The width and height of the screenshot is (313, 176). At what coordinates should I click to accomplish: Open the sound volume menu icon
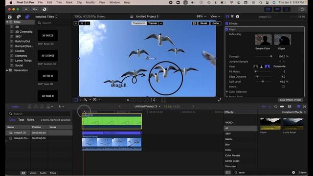(x=193, y=2)
